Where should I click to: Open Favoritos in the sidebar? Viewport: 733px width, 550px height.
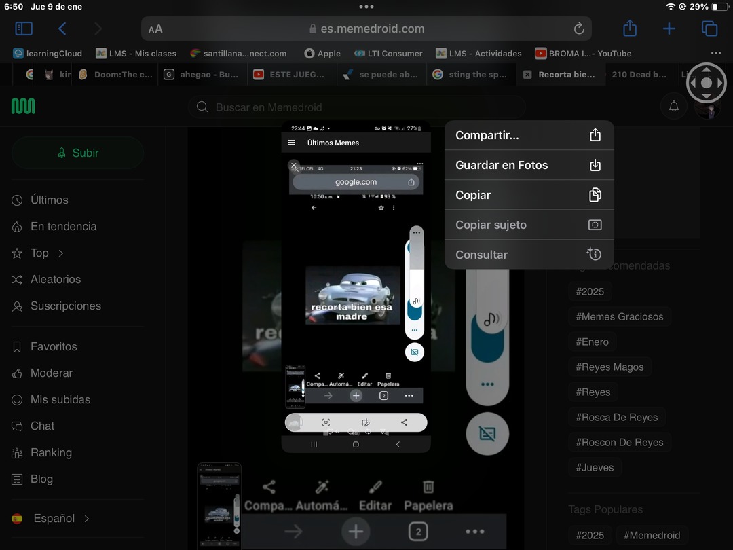44,346
